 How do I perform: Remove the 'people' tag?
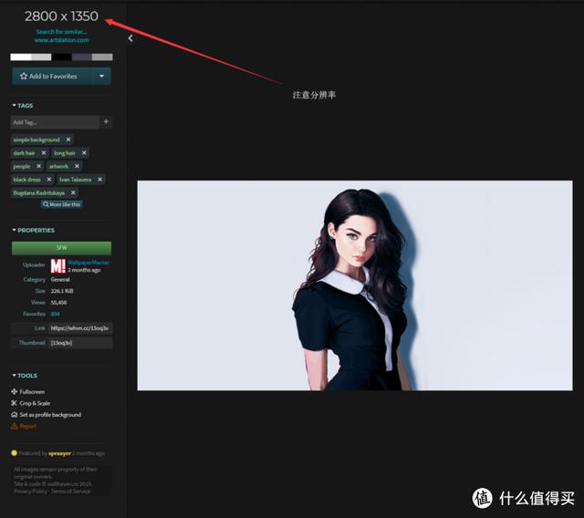[38, 166]
